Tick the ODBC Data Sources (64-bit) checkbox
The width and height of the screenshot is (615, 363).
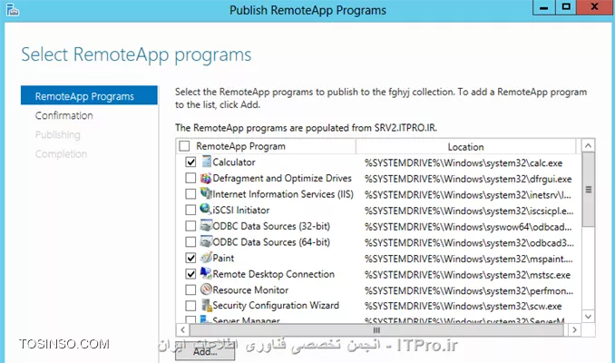[x=190, y=241]
